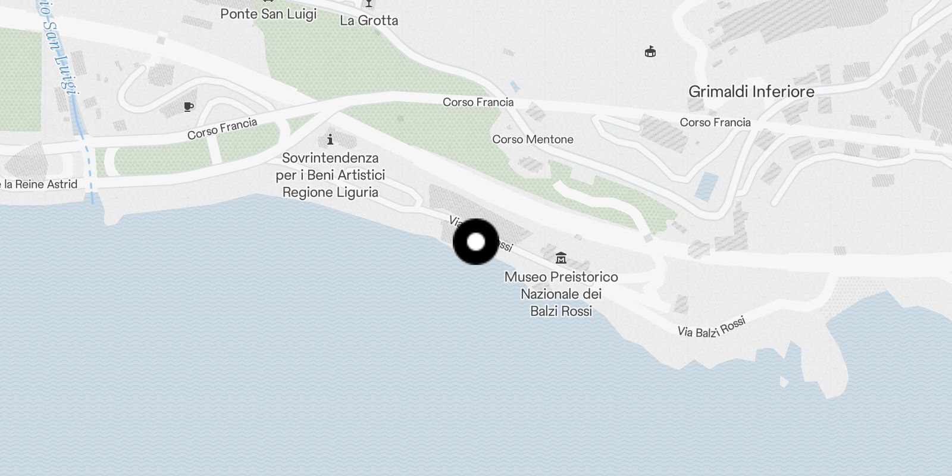Click the La Grotta label
This screenshot has height=476, width=952.
pos(369,20)
